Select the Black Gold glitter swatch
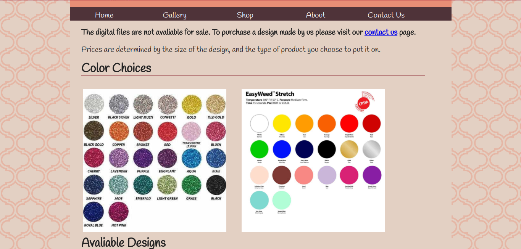The image size is (521, 249). tap(94, 131)
